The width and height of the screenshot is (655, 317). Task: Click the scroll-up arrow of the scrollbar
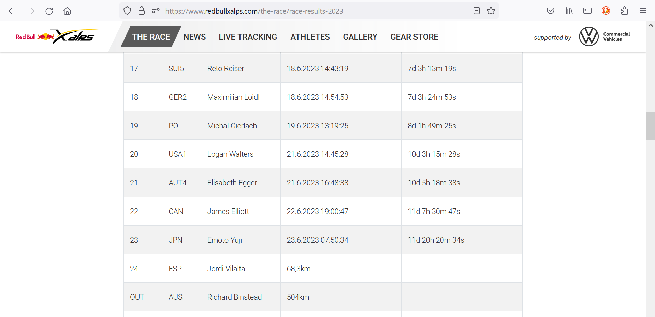click(651, 25)
